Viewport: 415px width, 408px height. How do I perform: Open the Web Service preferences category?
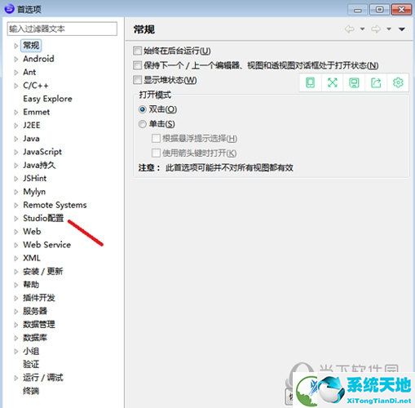tap(46, 245)
